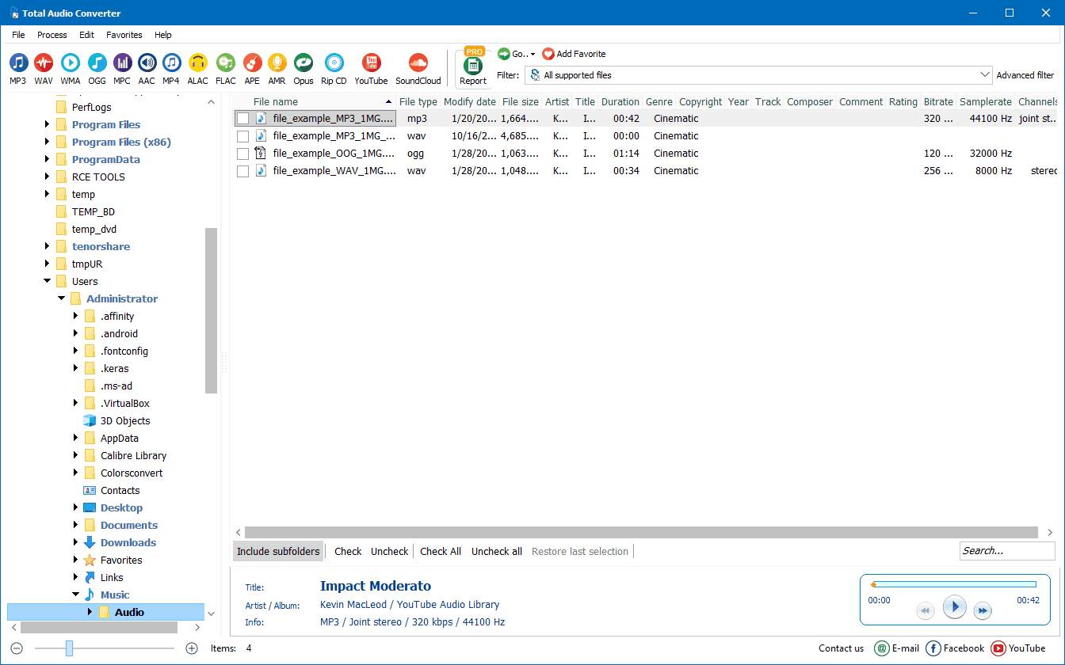Adjust the icon size zoom slider
The height and width of the screenshot is (665, 1065).
point(69,648)
